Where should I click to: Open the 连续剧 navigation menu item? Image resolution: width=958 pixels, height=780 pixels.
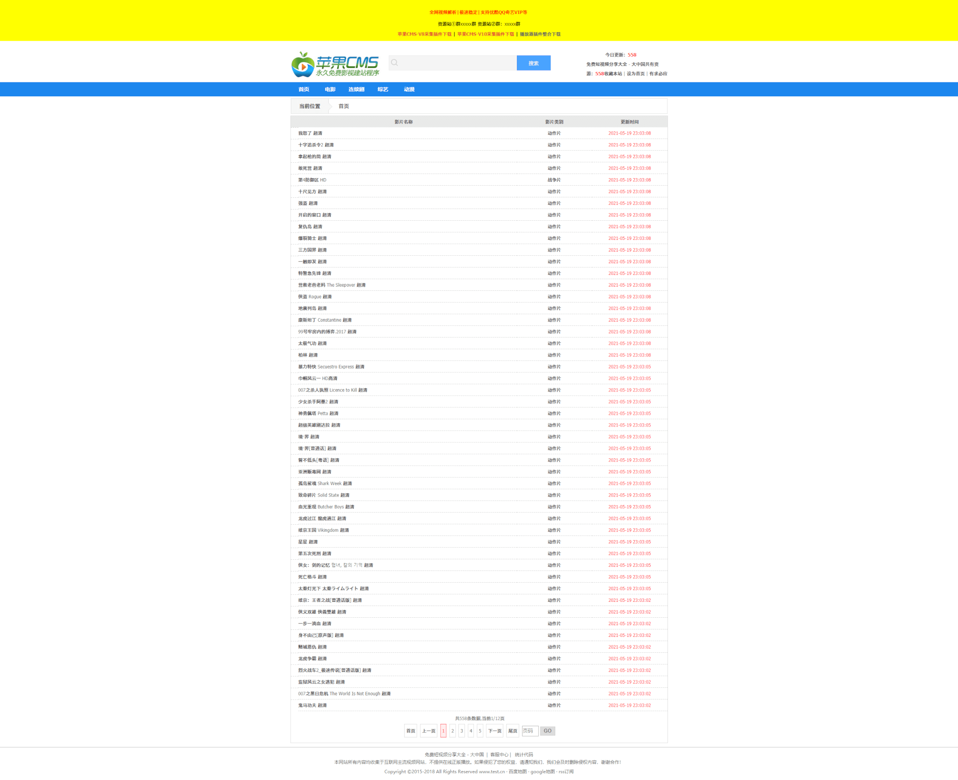pyautogui.click(x=356, y=89)
